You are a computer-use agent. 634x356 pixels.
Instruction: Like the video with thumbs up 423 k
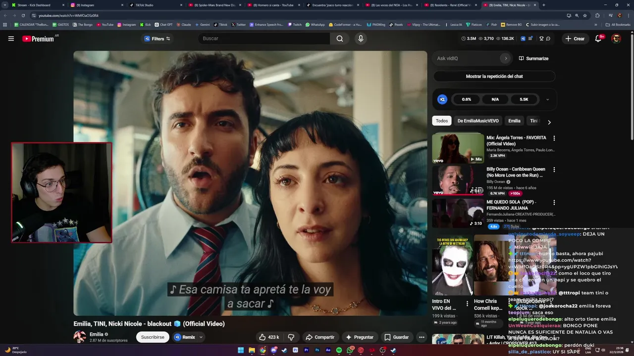coord(269,337)
